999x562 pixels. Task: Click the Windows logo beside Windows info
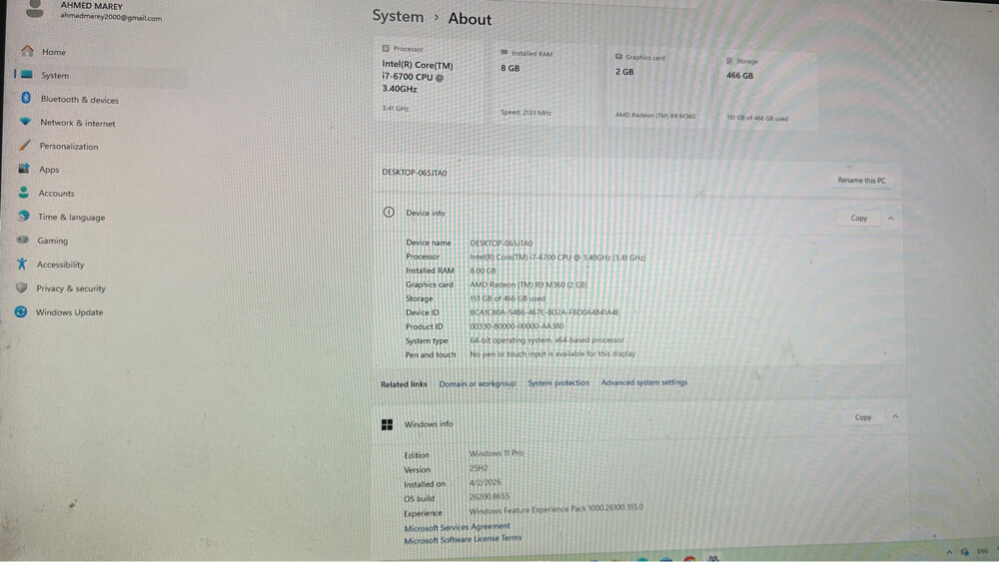coord(387,424)
